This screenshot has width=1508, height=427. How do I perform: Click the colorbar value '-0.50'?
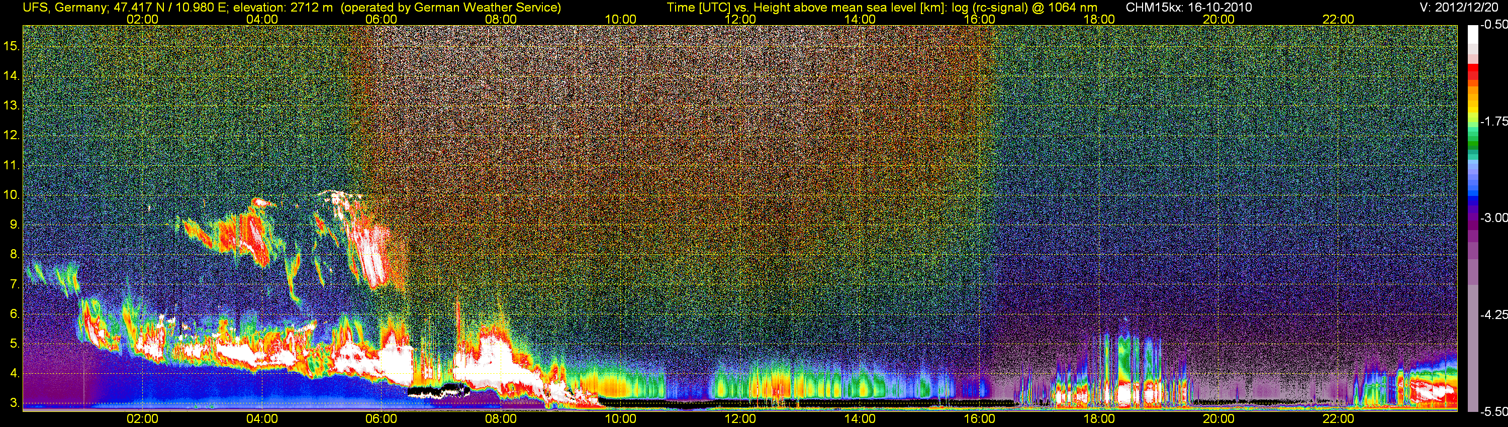1493,25
